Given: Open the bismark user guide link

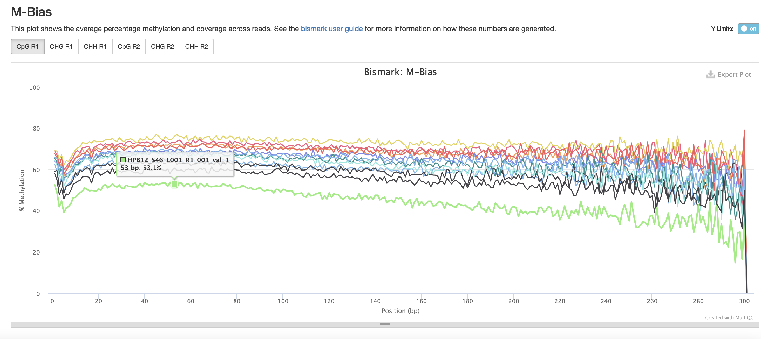Looking at the screenshot, I should click(331, 29).
